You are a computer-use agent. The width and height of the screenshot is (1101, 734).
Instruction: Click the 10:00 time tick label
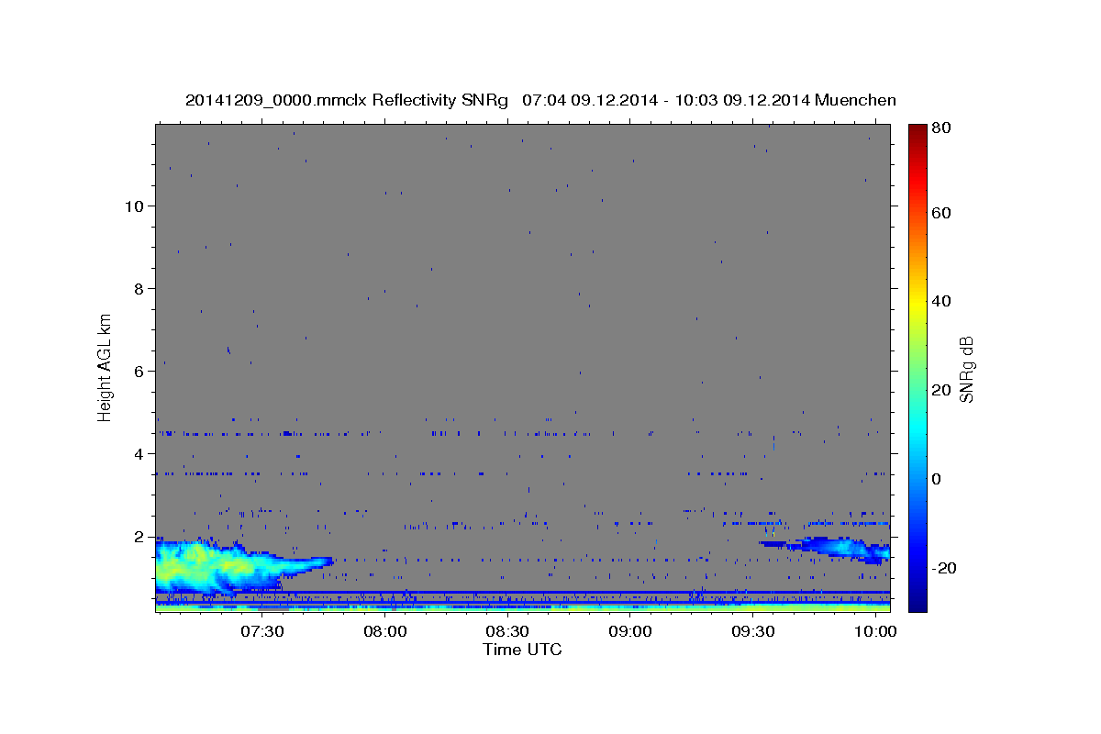tap(875, 632)
